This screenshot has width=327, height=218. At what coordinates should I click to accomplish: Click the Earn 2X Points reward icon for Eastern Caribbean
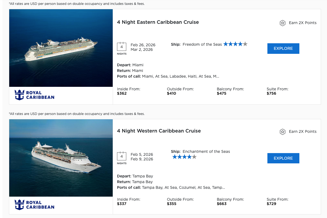pos(283,23)
